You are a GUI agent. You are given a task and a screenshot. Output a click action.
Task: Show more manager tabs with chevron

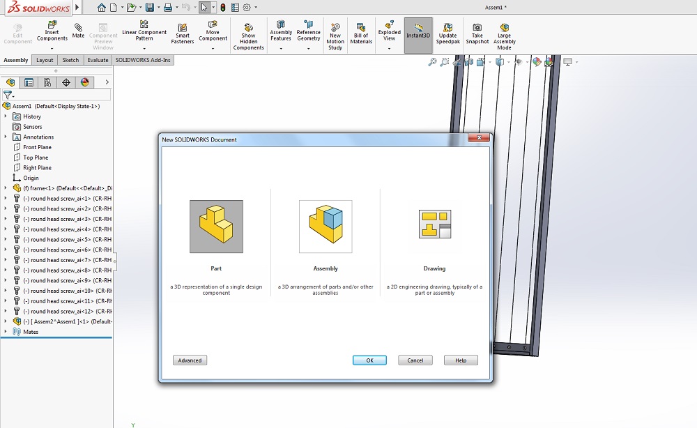coord(107,82)
